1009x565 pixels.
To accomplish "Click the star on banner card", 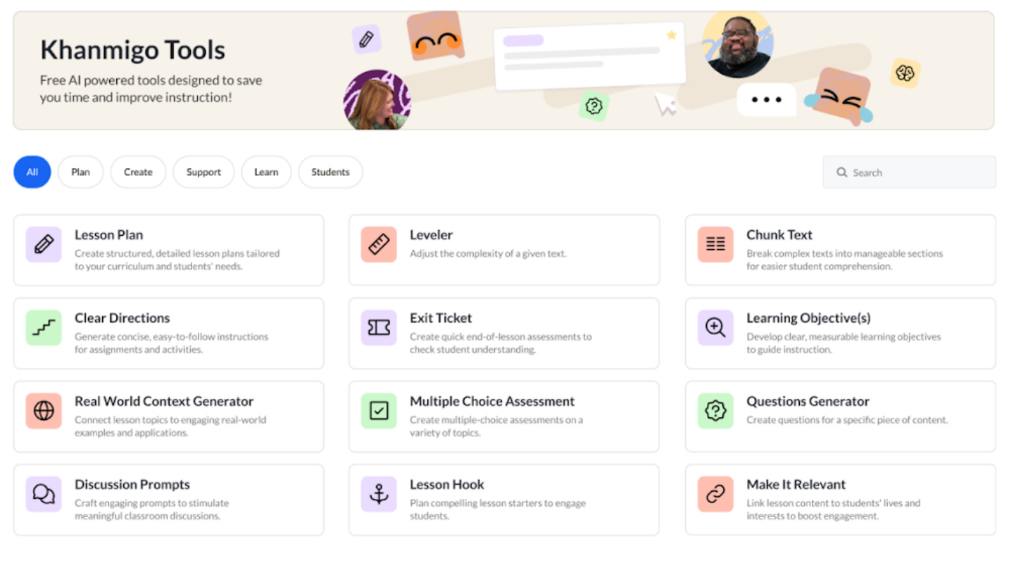I will (x=671, y=34).
